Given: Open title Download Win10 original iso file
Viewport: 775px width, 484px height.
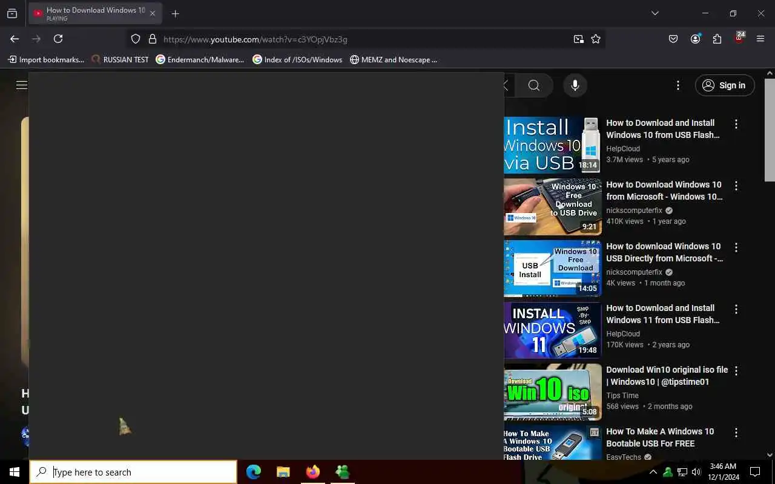Looking at the screenshot, I should click(667, 376).
